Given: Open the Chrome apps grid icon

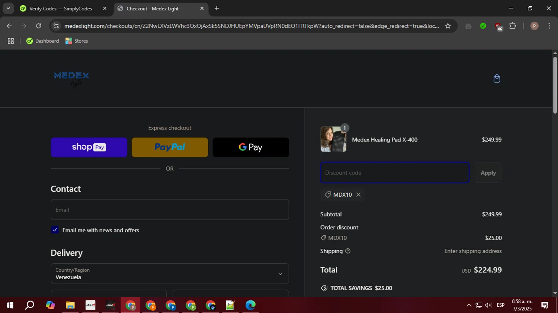Looking at the screenshot, I should pos(11,41).
